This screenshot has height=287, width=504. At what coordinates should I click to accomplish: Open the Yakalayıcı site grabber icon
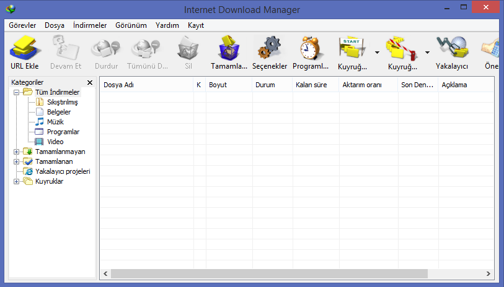(x=452, y=48)
